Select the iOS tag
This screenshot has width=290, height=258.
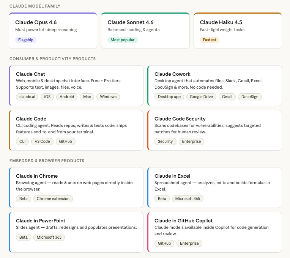coord(47,97)
